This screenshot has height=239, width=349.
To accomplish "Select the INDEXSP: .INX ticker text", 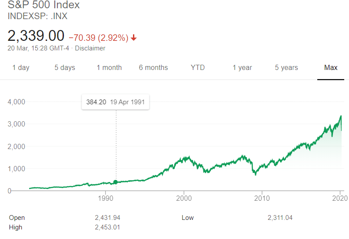I will [x=38, y=17].
